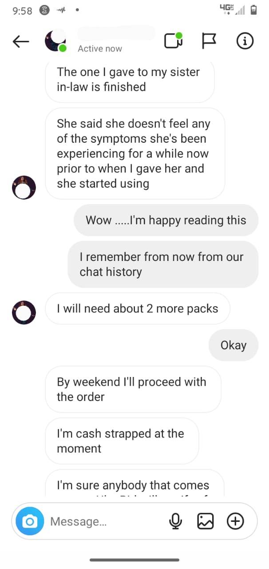Tap avatar beside '2 more packs' message
This screenshot has height=569, width=269.
tap(23, 312)
